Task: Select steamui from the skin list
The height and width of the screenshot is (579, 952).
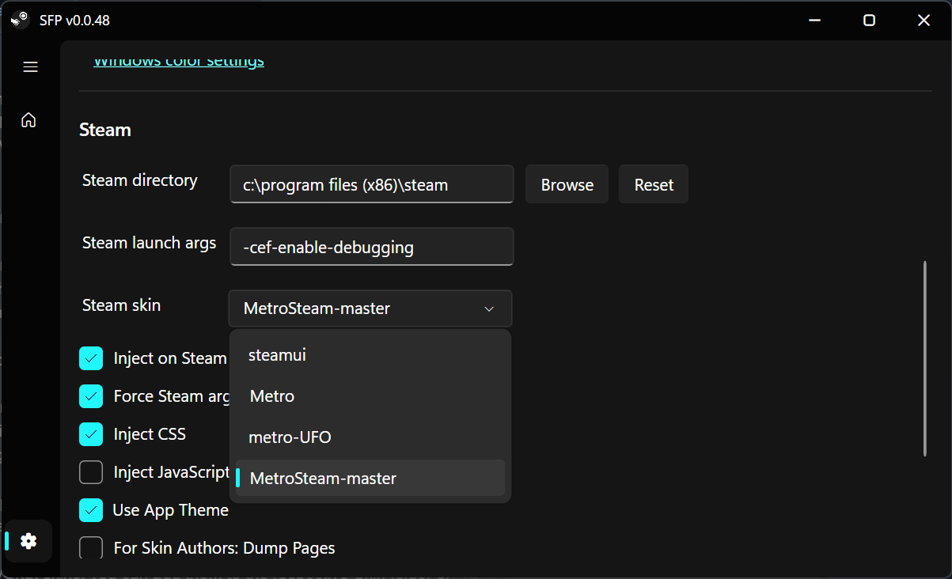Action: pyautogui.click(x=277, y=355)
